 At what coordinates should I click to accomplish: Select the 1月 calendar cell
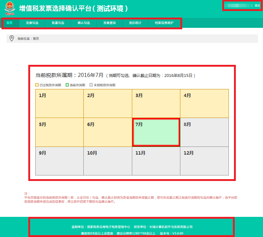pos(60,104)
